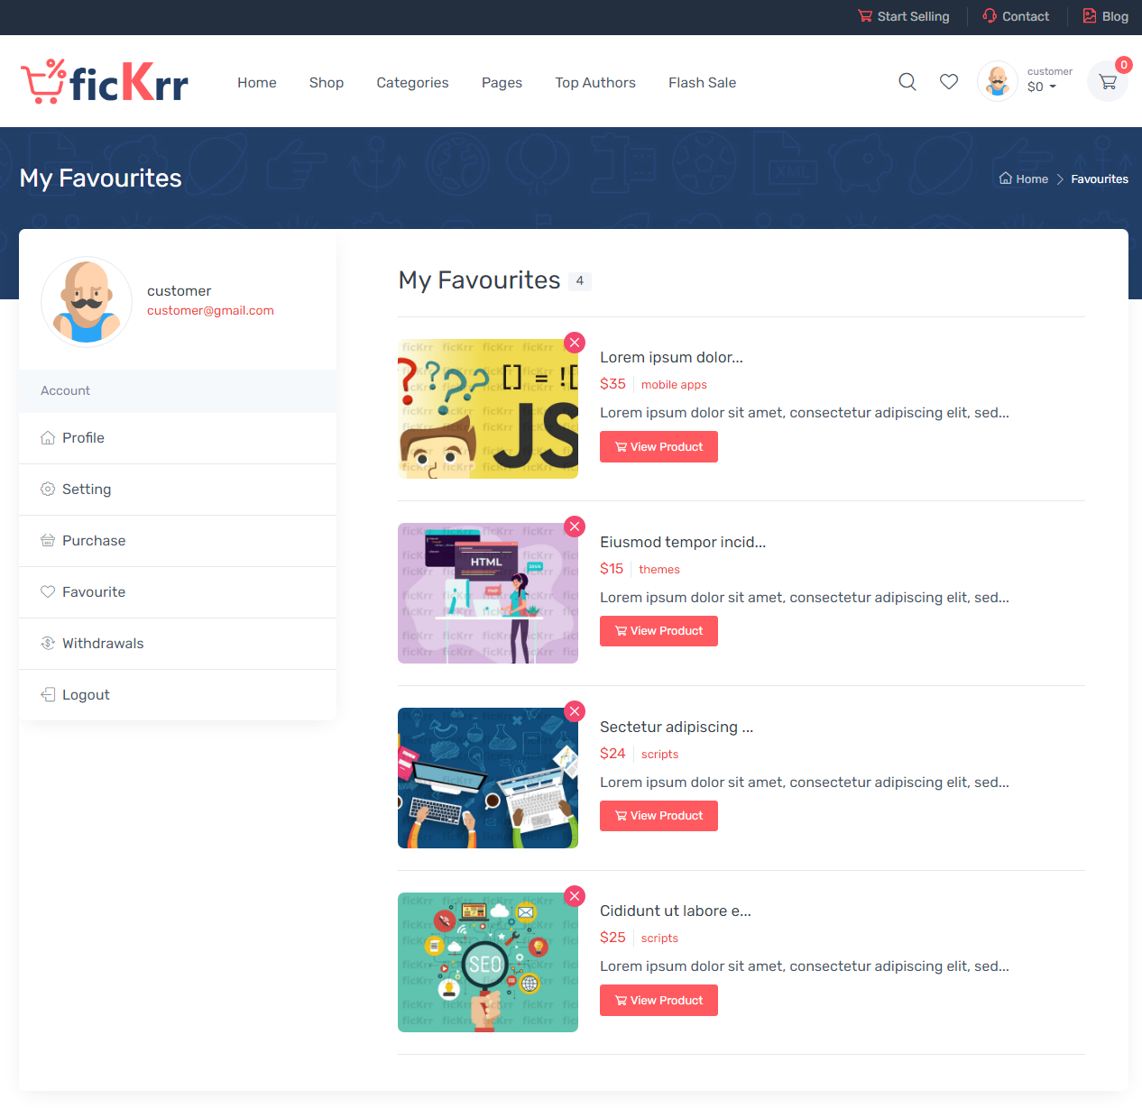
Task: Open the Pages menu
Action: pyautogui.click(x=502, y=83)
